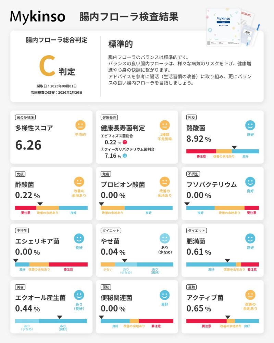The width and height of the screenshot is (274, 343).
Task: Click the large C 判定 grade
Action: click(48, 66)
